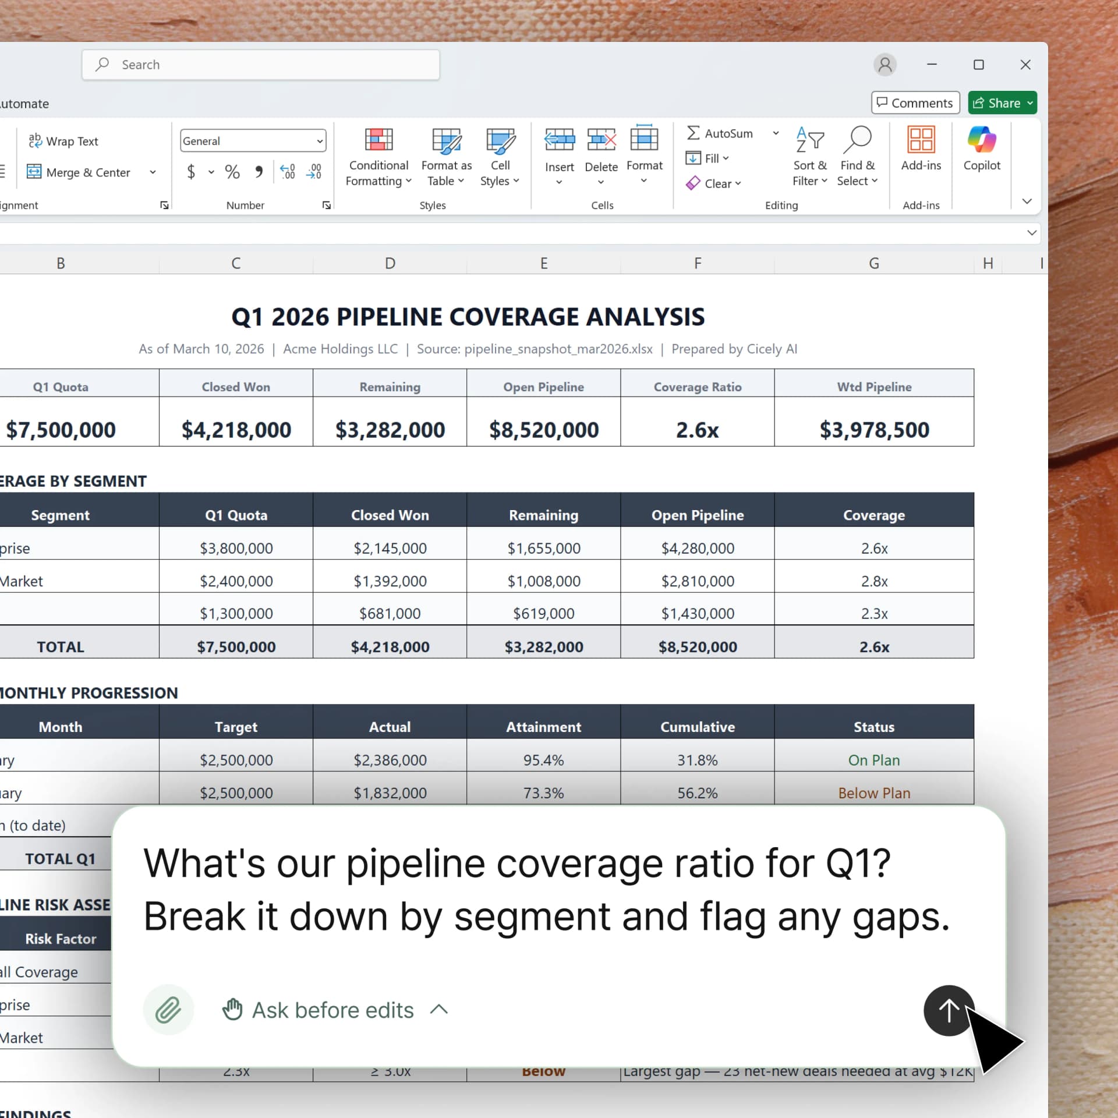The width and height of the screenshot is (1118, 1118).
Task: Expand the Merge & Center dropdown arrow
Action: 153,172
